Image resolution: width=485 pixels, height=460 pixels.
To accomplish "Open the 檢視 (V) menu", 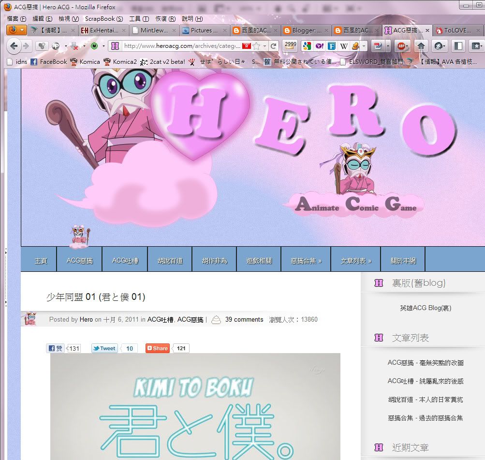I will coord(69,19).
